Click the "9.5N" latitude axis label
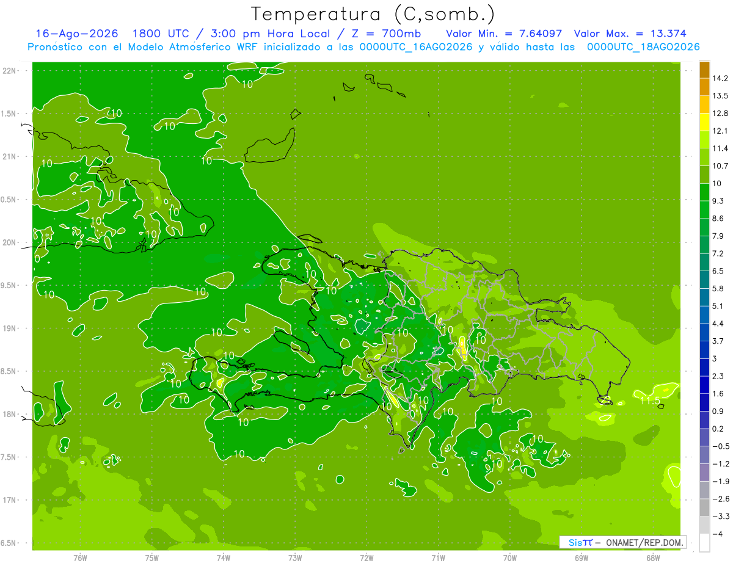Viewport: 733px width, 566px height. [x=9, y=286]
